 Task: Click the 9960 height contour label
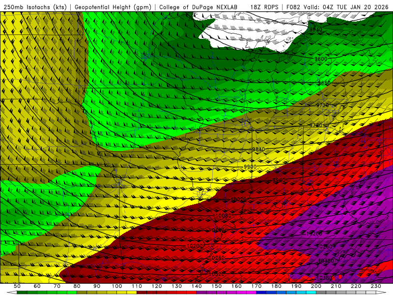click(x=279, y=180)
